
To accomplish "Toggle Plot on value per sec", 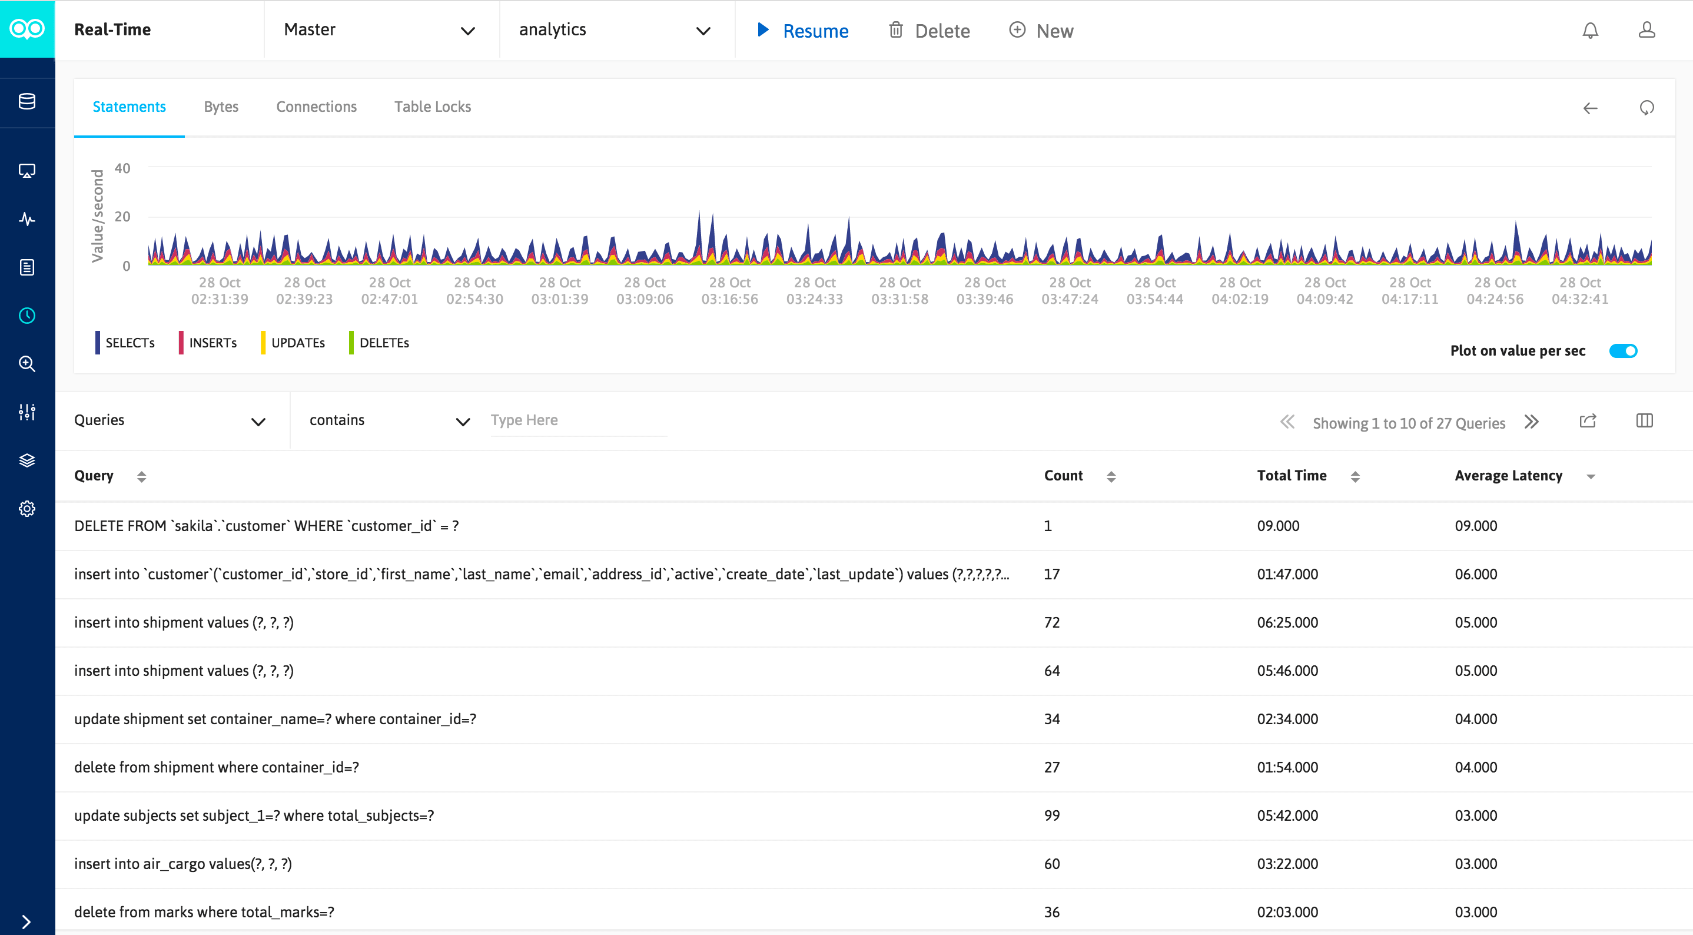I will click(1623, 351).
